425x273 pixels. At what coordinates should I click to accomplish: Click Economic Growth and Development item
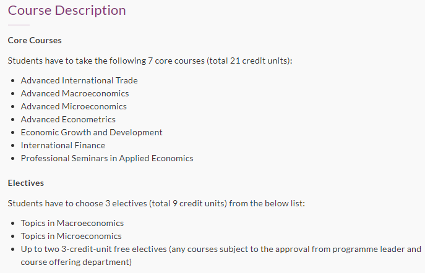coord(92,132)
